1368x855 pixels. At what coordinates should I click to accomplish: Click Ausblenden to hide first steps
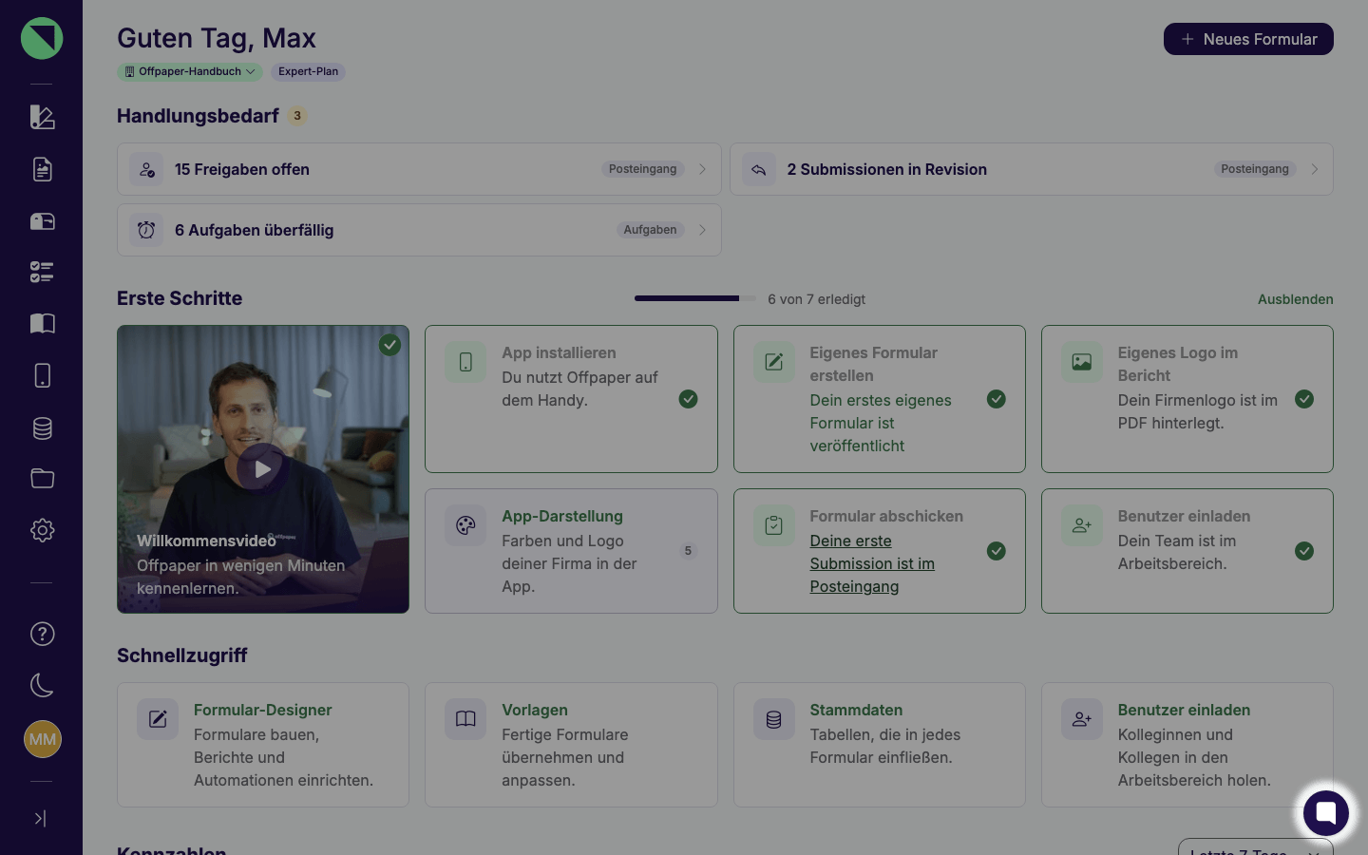pyautogui.click(x=1296, y=299)
